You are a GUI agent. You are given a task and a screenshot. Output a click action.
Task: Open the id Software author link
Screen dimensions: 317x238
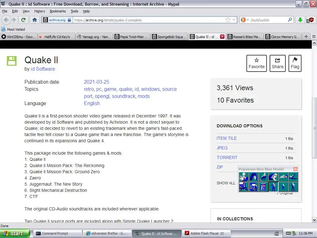click(43, 69)
